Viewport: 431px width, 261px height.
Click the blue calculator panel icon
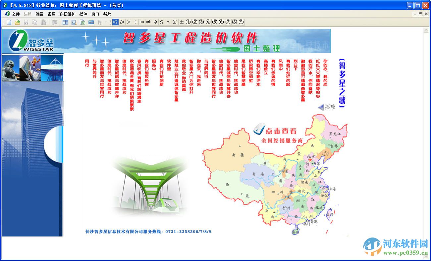click(91, 22)
